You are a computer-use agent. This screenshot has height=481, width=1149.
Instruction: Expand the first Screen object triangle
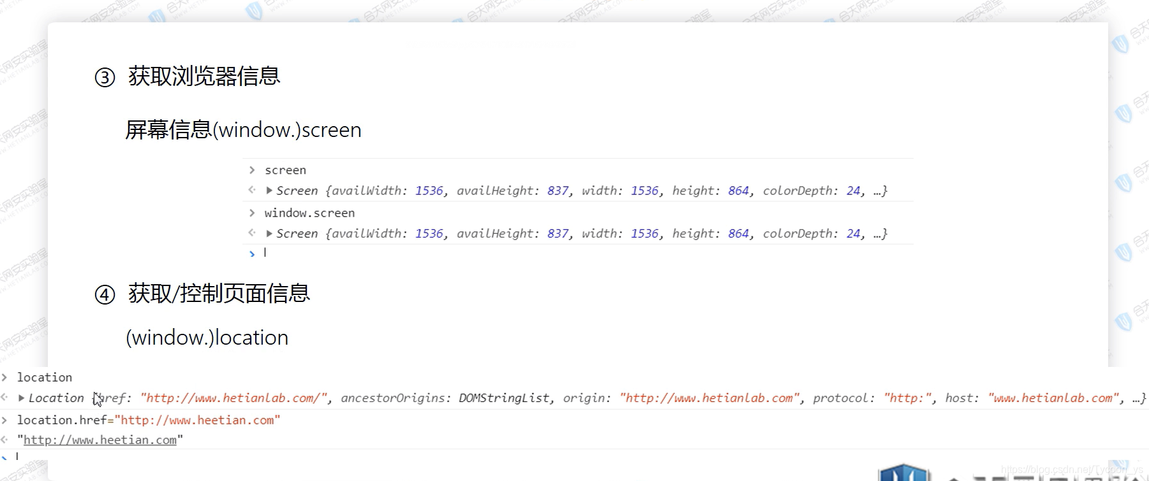(x=269, y=190)
